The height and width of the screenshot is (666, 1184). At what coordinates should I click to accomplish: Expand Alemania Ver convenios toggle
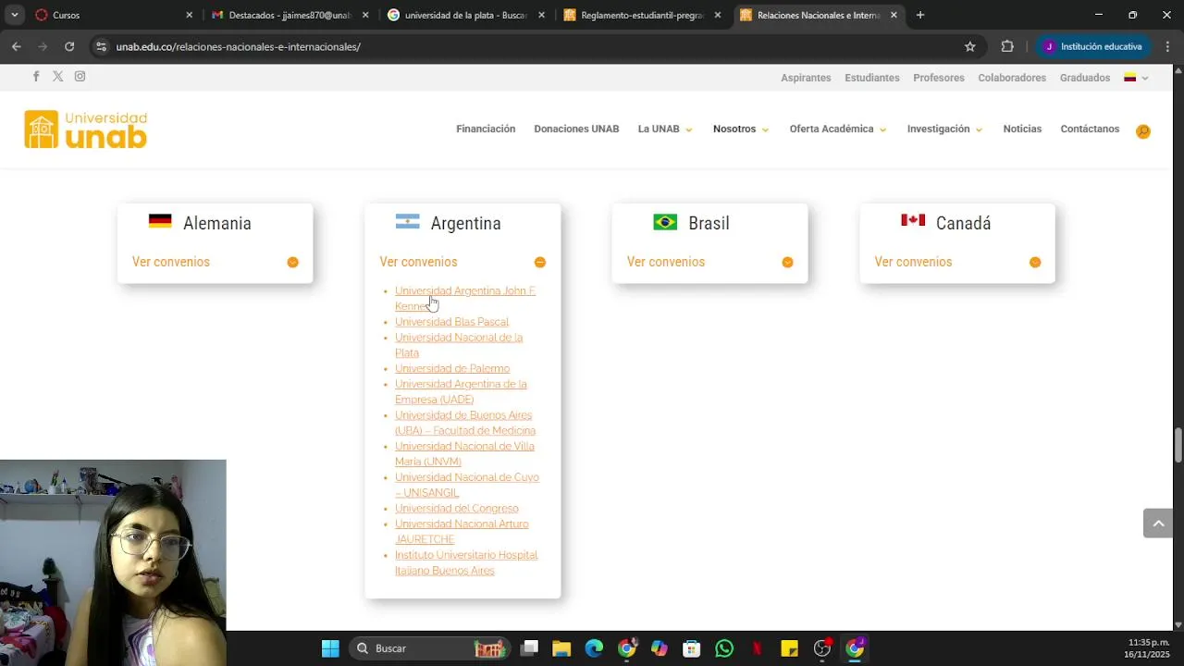pos(292,263)
